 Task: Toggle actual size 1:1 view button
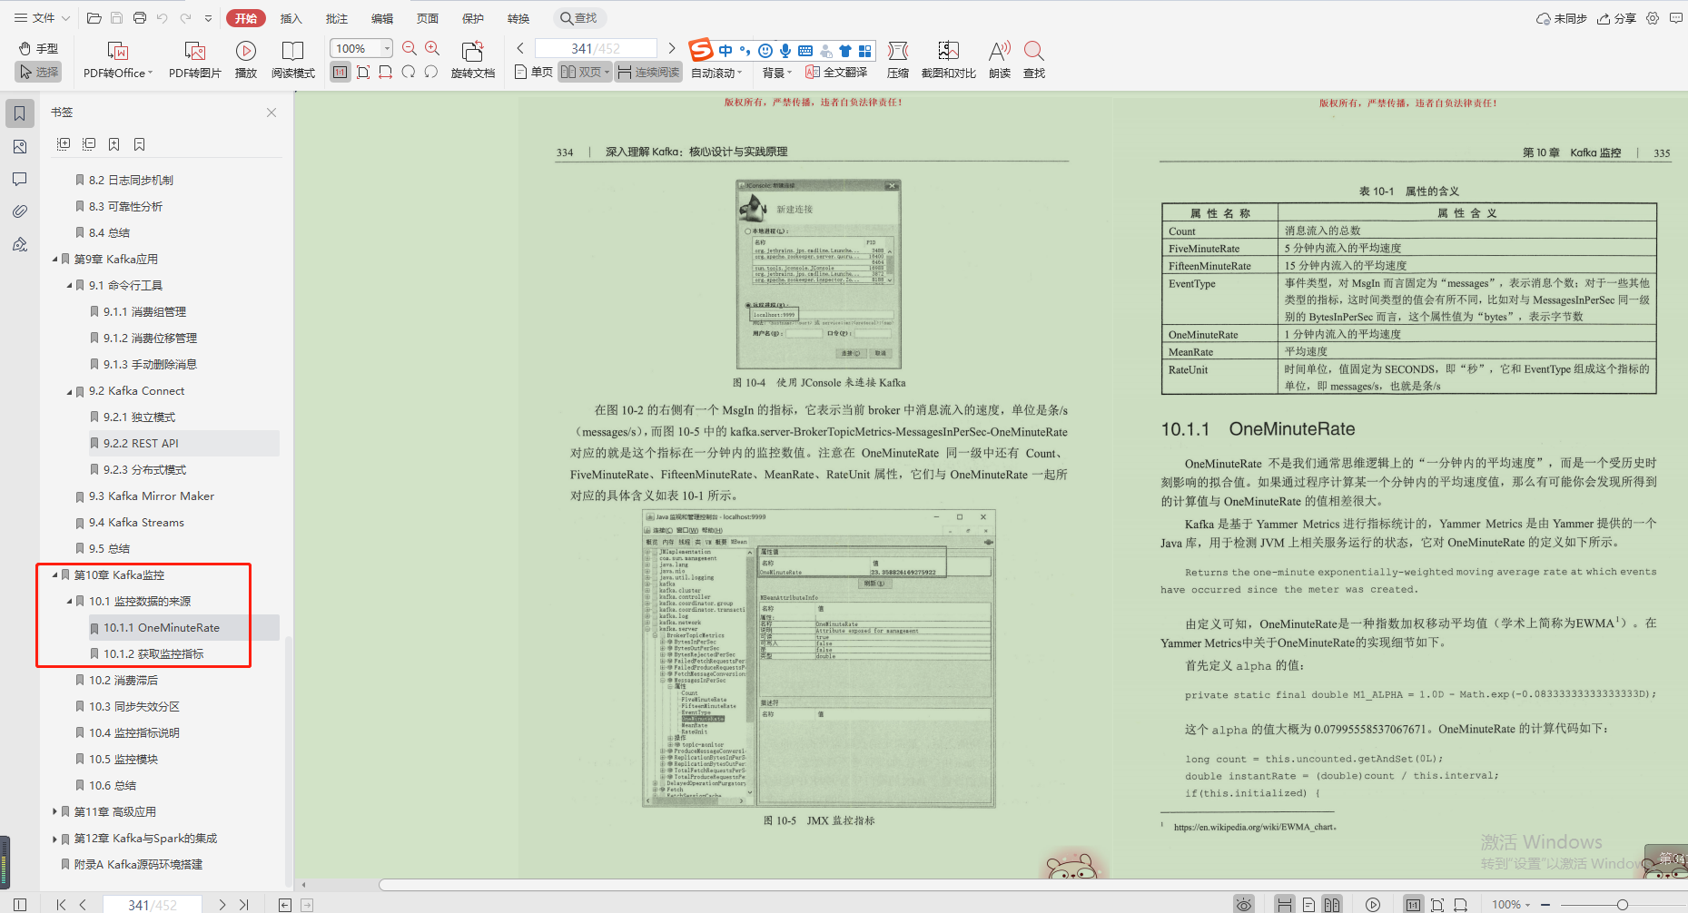[341, 72]
